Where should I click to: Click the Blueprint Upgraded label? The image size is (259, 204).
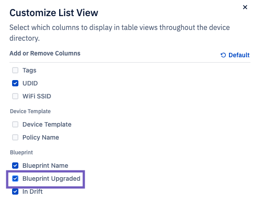(x=52, y=178)
